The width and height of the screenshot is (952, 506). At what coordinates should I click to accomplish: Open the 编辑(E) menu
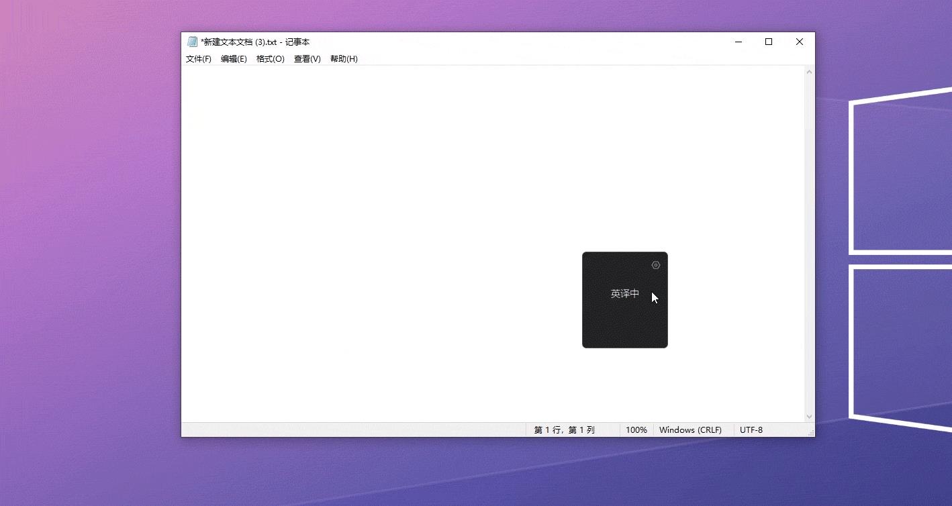[x=234, y=59]
